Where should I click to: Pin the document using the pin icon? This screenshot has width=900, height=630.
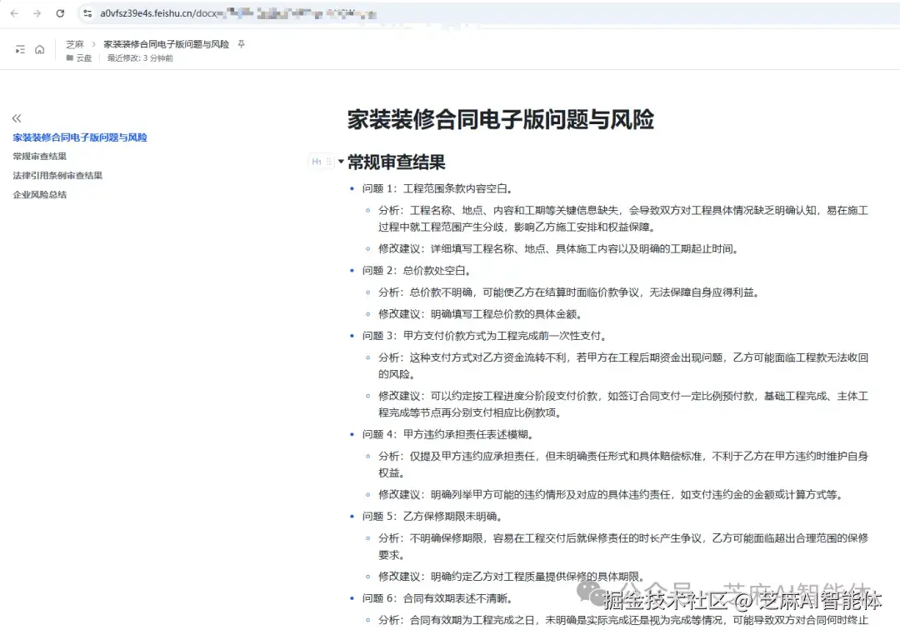240,43
